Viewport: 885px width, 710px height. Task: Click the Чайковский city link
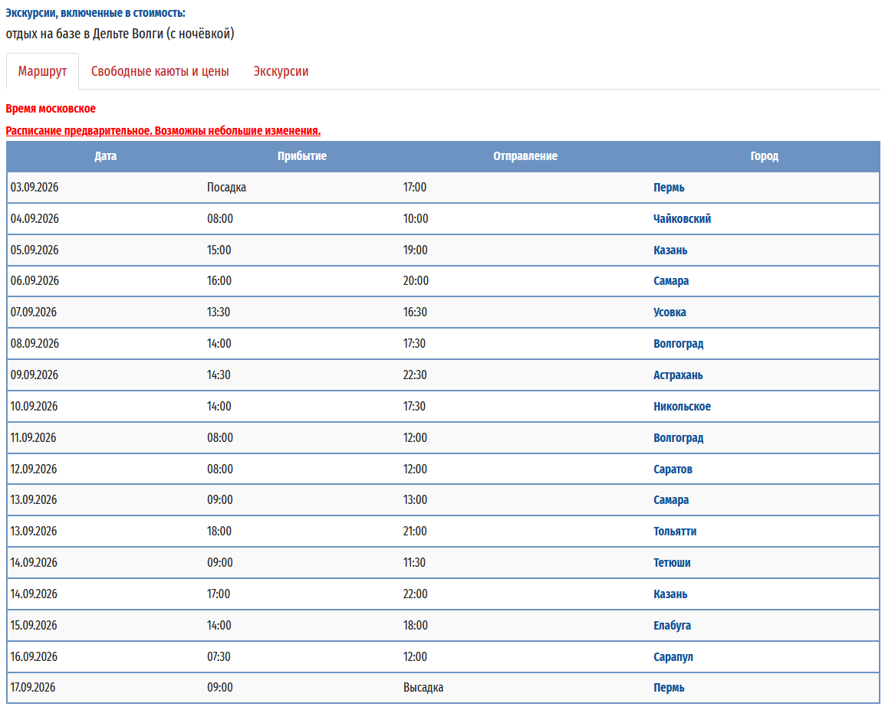point(682,219)
